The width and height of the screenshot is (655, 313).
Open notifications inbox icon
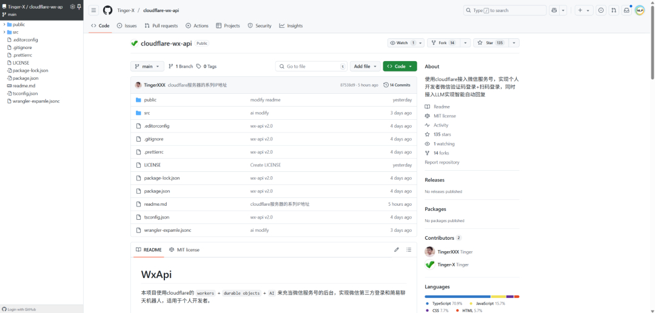click(626, 10)
